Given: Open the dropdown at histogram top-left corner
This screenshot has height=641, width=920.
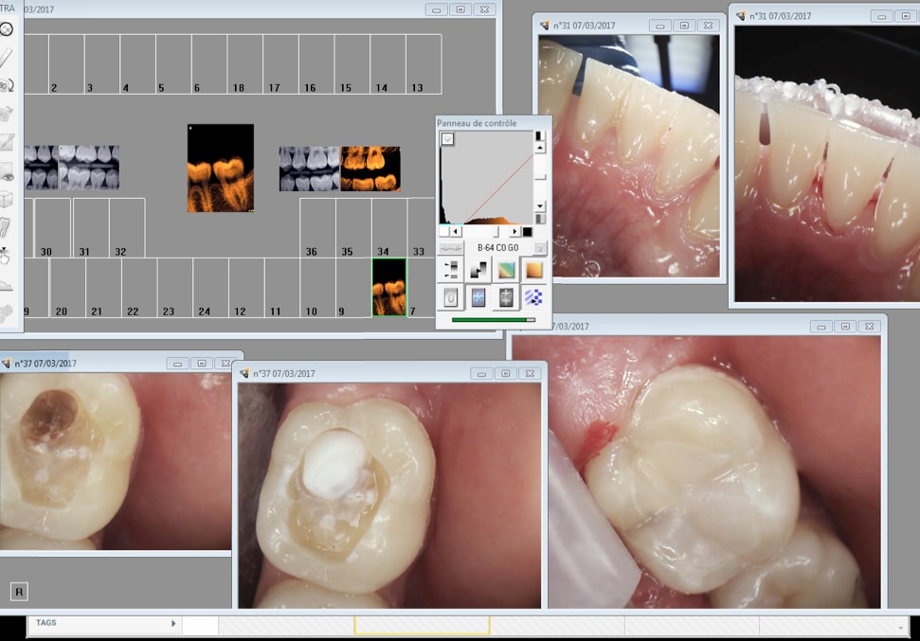Looking at the screenshot, I should [448, 139].
